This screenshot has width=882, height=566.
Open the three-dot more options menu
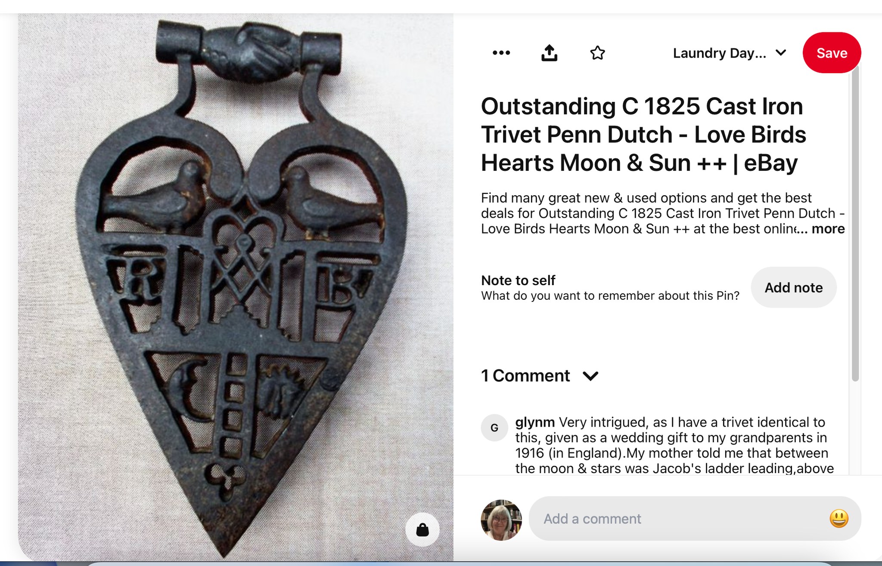coord(501,53)
